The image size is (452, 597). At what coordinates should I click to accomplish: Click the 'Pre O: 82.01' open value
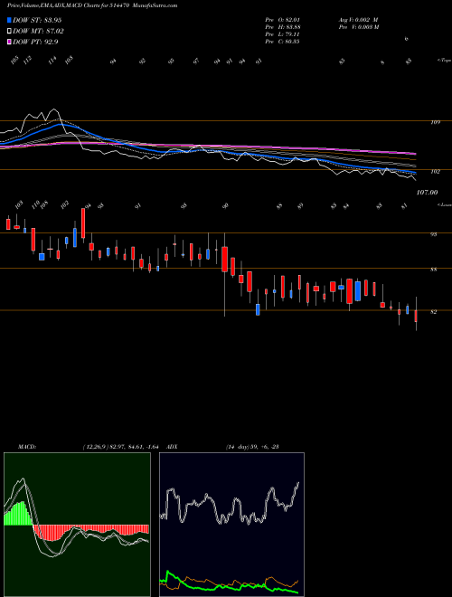tap(282, 19)
